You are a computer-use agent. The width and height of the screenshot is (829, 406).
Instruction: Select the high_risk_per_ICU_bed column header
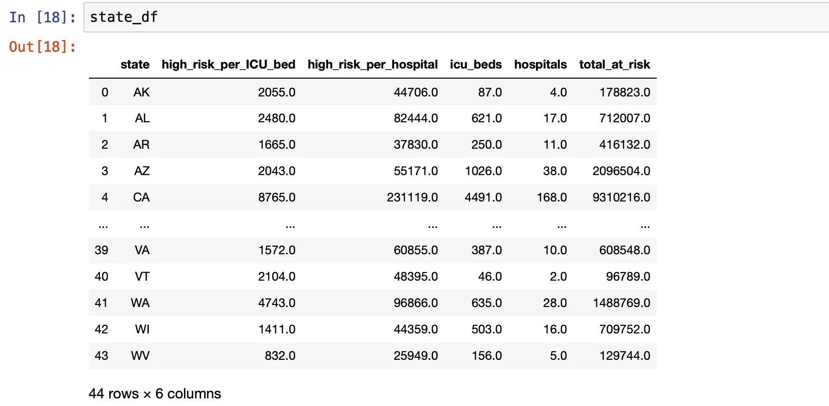pos(228,64)
